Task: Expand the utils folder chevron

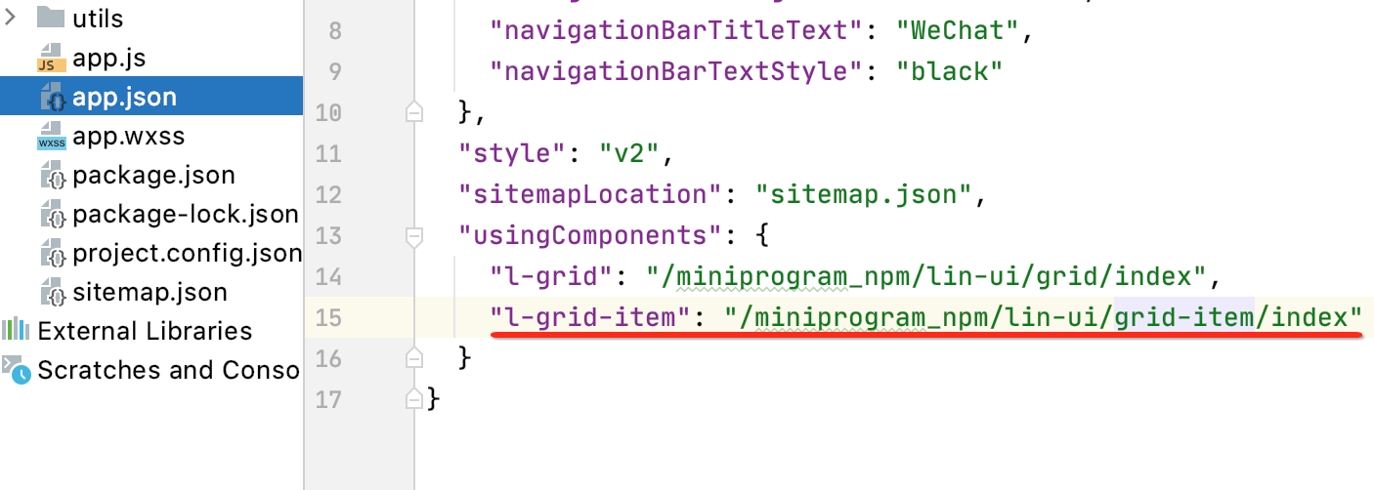Action: pyautogui.click(x=12, y=18)
